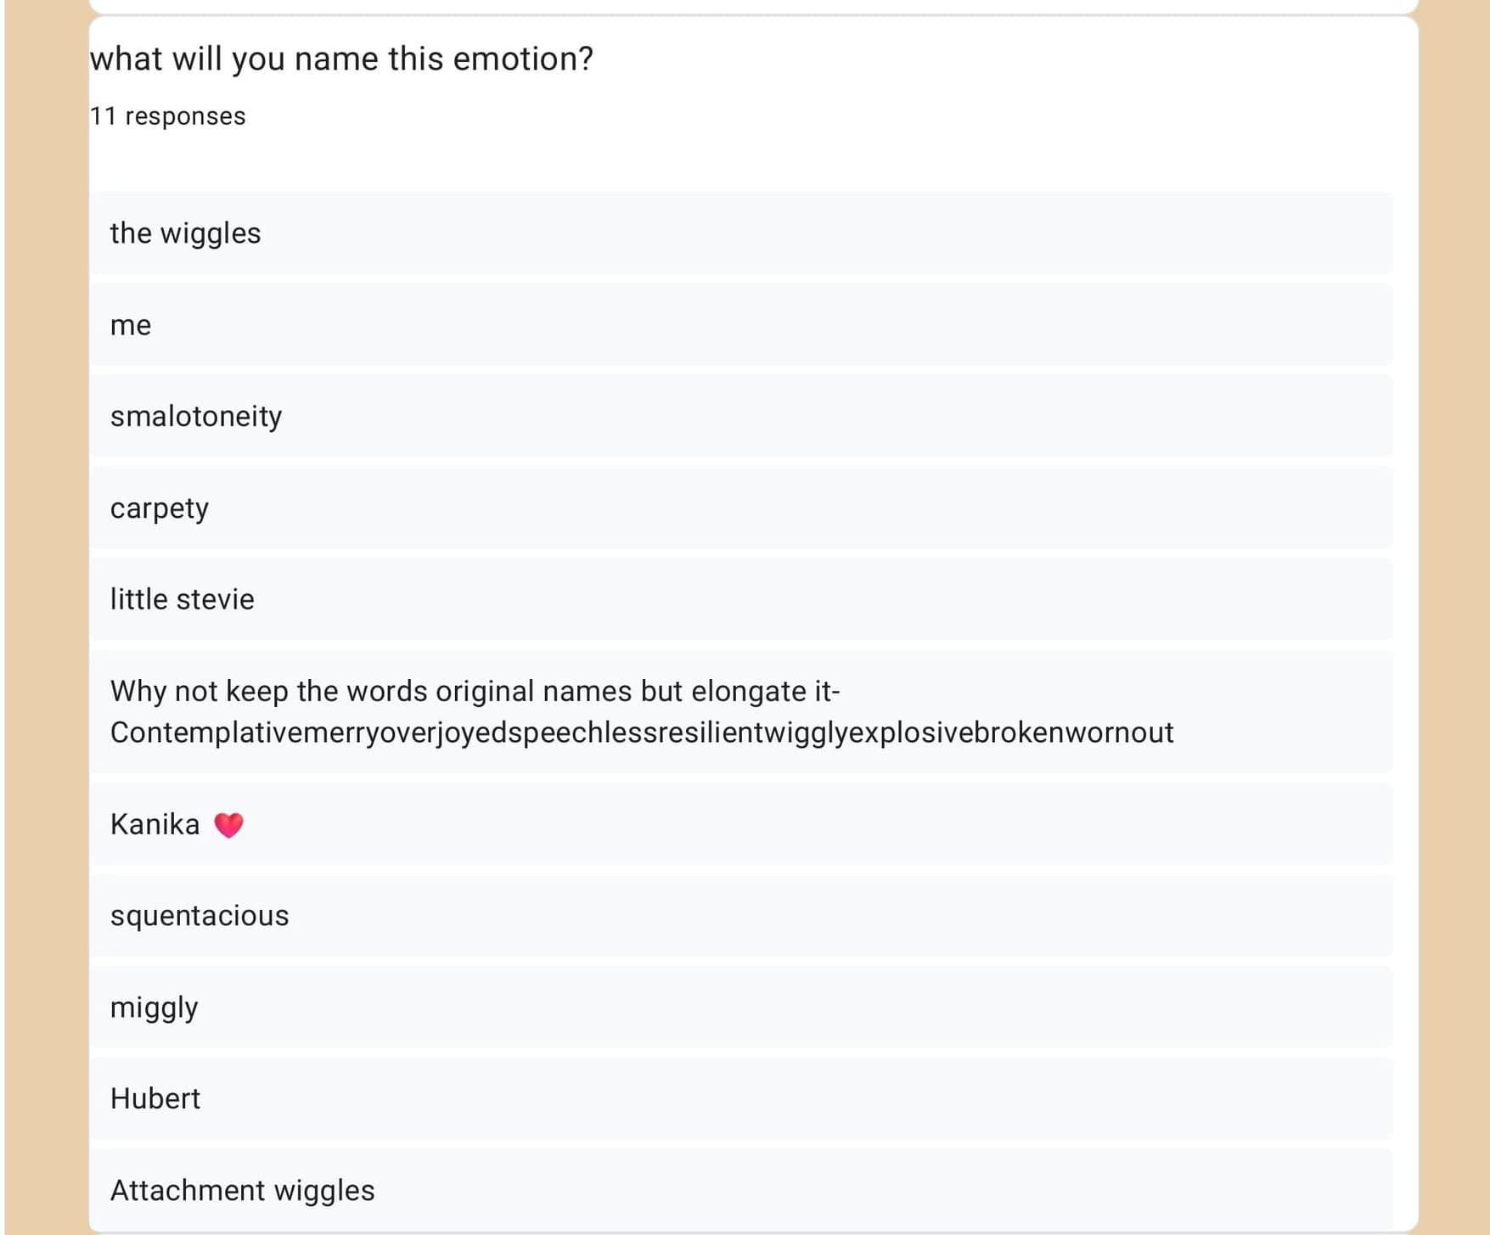Click the question title about naming this emotion
This screenshot has width=1490, height=1235.
(x=341, y=59)
